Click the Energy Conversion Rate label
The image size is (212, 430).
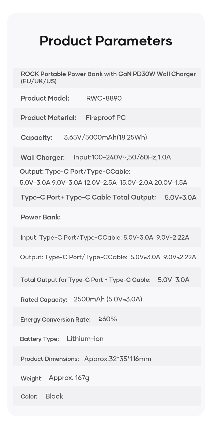55,319
